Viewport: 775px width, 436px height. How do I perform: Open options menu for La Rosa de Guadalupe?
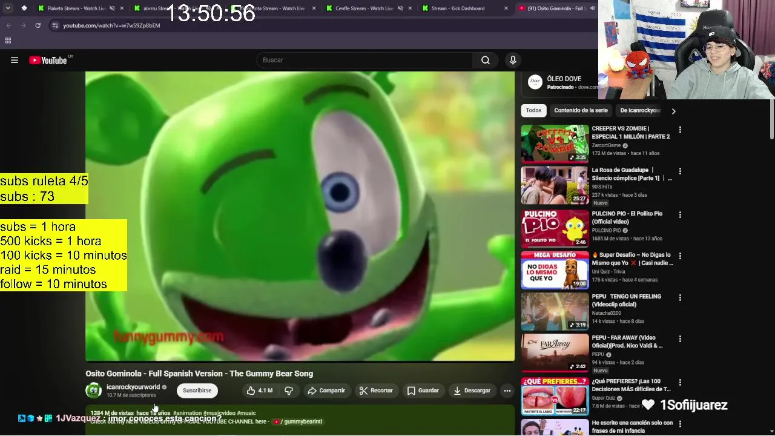tap(680, 171)
